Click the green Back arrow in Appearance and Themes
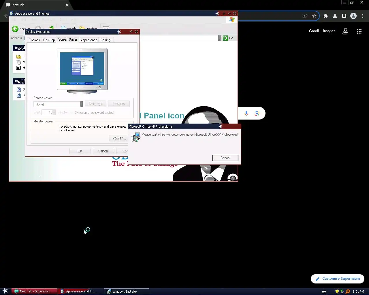369x295 pixels. [15, 29]
